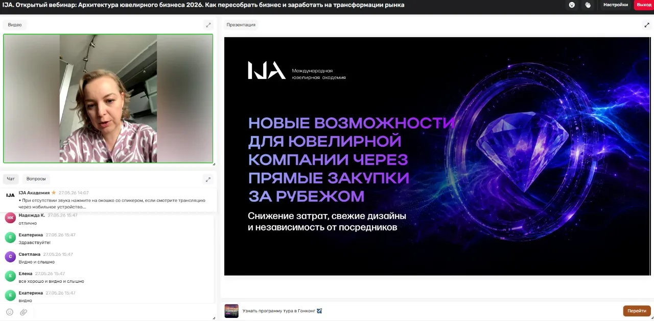Click Светлана's purple avatar

(x=10, y=257)
